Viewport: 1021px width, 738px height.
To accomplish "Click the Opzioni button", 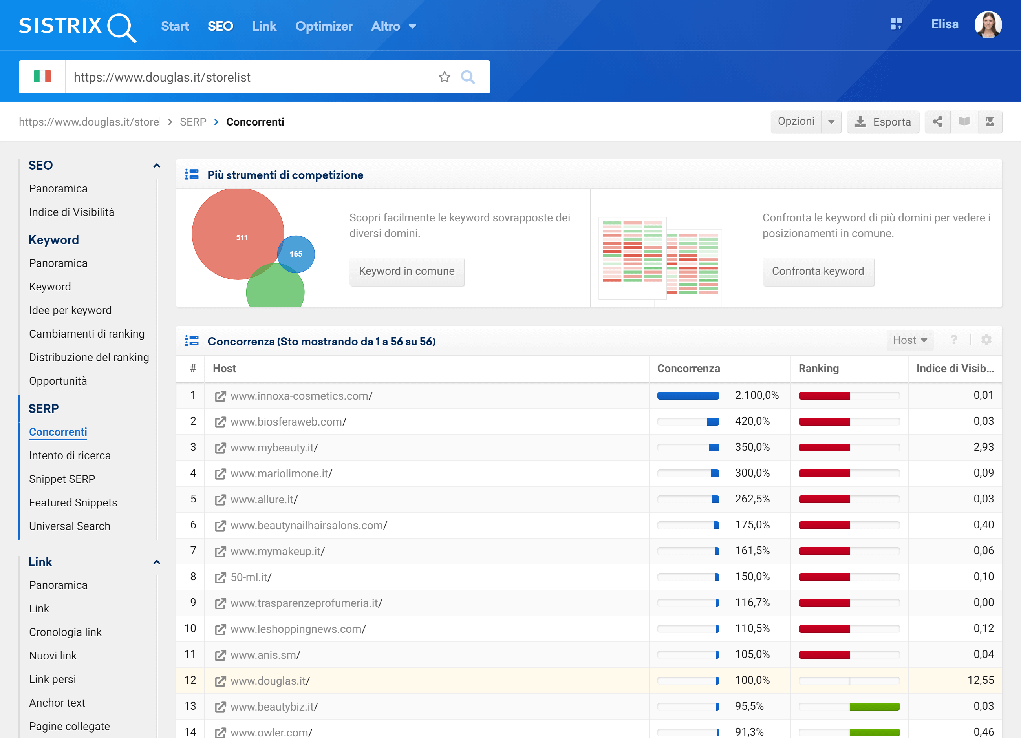I will pos(796,122).
